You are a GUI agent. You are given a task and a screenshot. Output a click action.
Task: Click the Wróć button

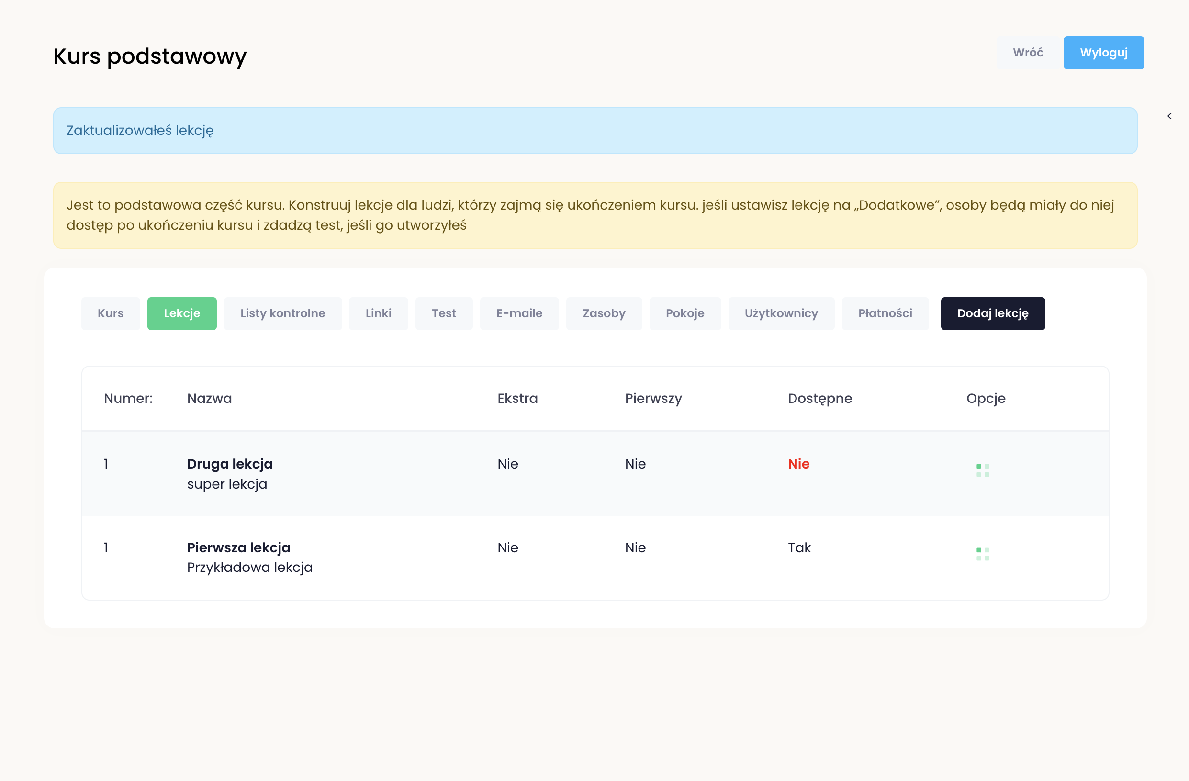[1028, 53]
